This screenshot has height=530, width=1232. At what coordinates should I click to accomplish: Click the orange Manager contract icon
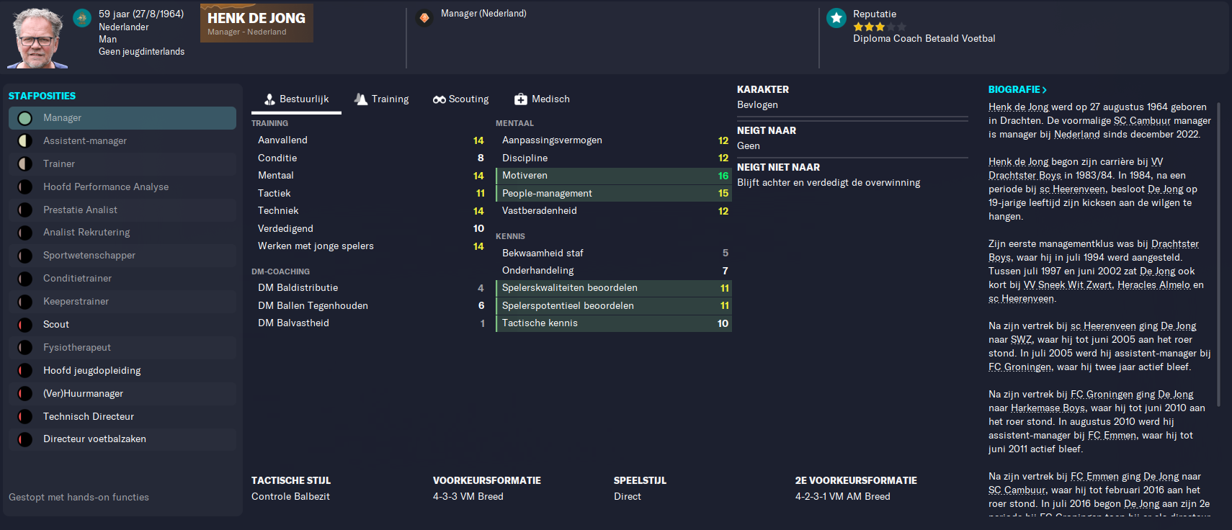tap(424, 17)
